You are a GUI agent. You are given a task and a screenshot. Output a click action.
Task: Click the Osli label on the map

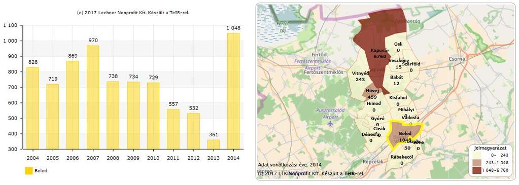tap(399, 44)
